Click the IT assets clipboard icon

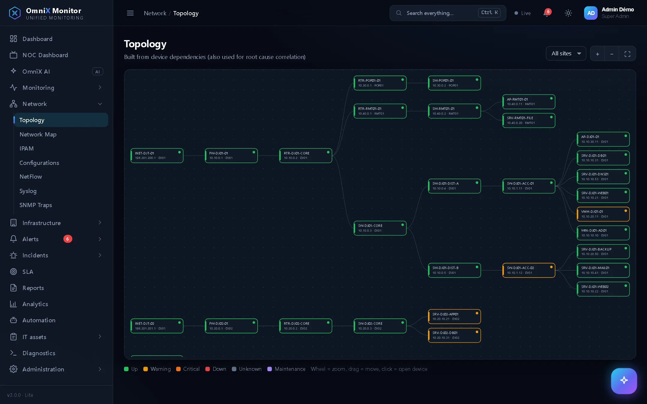click(x=13, y=337)
